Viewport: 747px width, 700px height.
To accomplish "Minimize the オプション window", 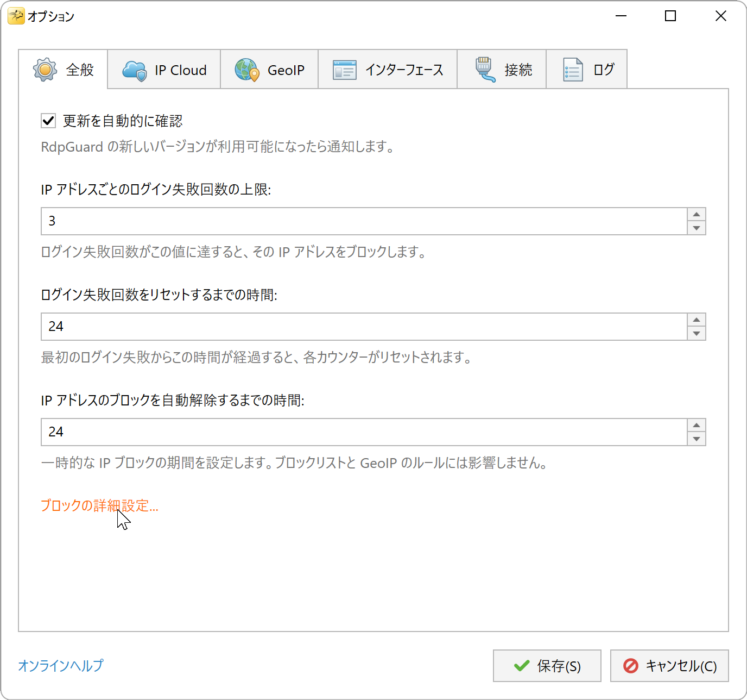I will [621, 16].
